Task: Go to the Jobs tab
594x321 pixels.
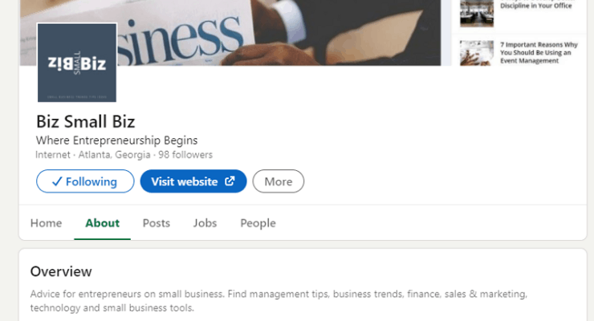Action: (205, 223)
